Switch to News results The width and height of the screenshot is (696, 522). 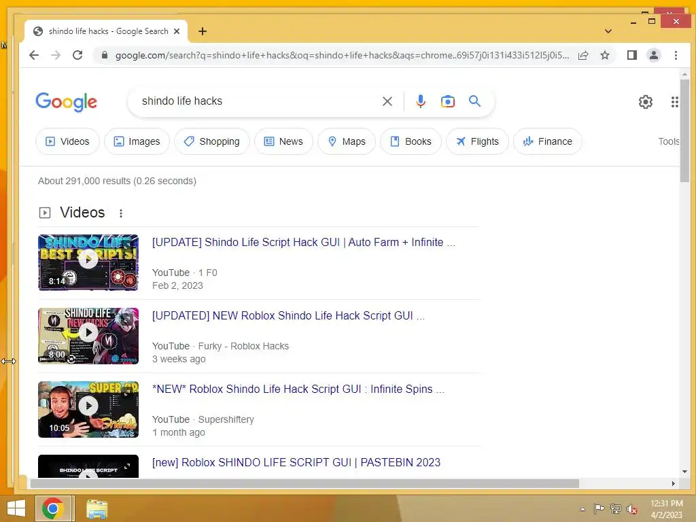tap(283, 141)
